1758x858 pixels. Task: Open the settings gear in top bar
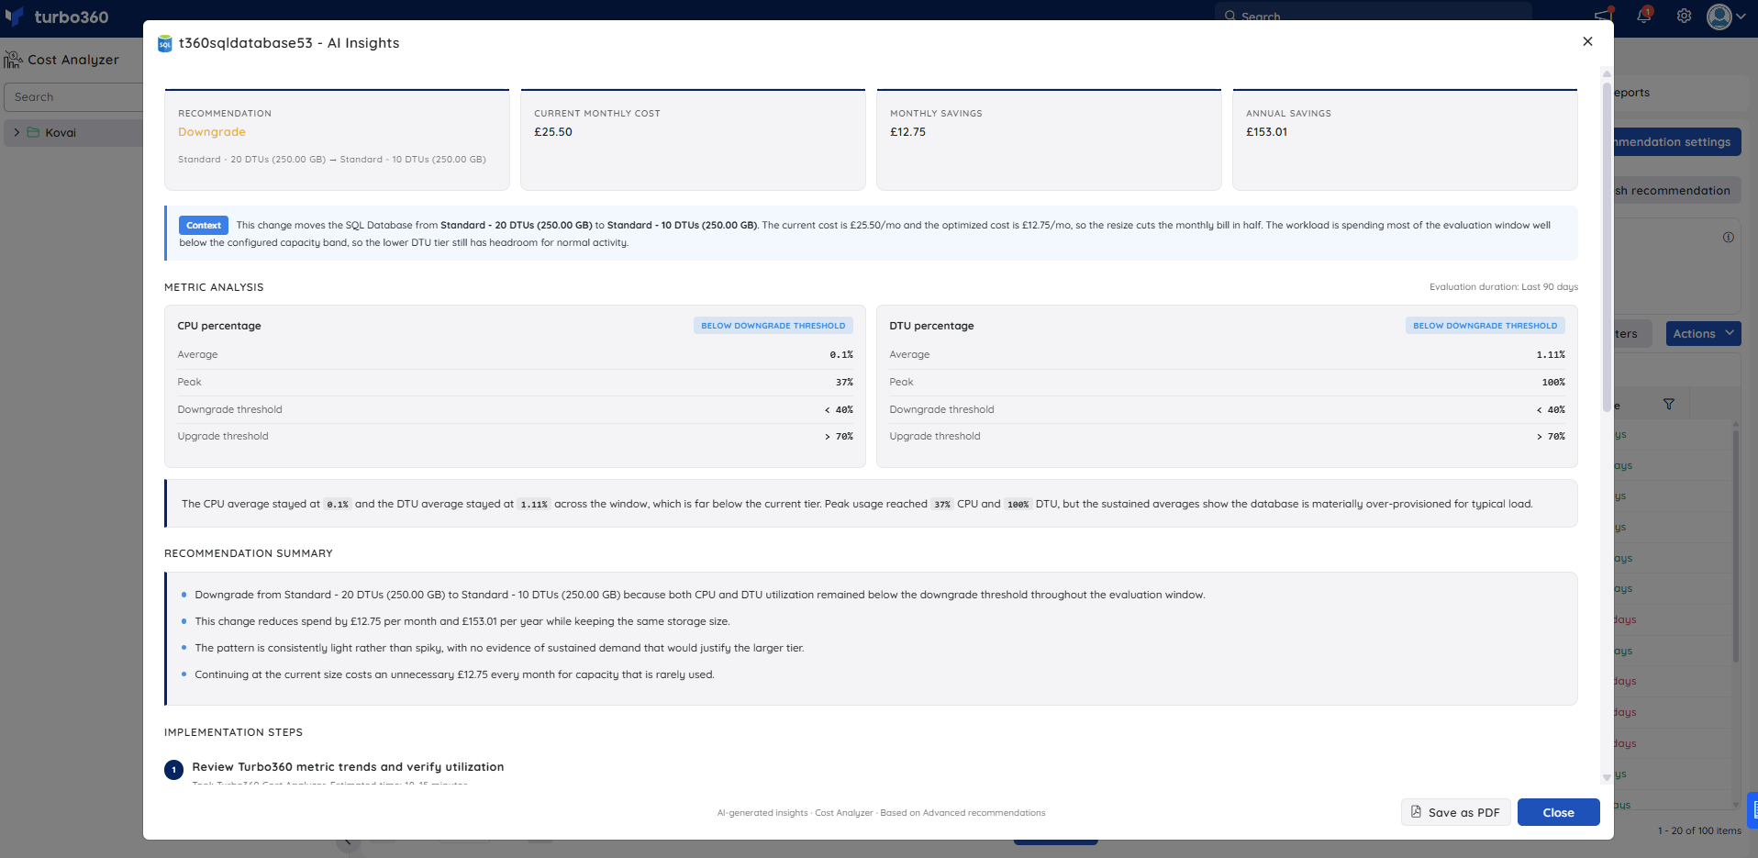tap(1684, 16)
